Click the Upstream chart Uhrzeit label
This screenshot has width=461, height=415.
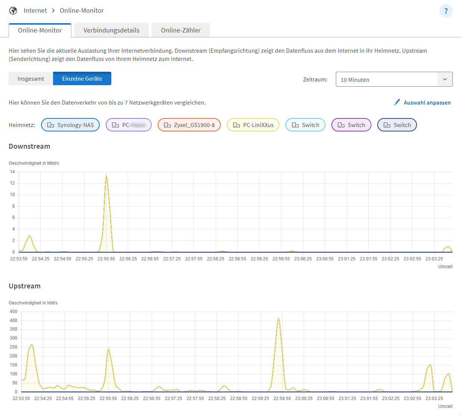(x=445, y=406)
